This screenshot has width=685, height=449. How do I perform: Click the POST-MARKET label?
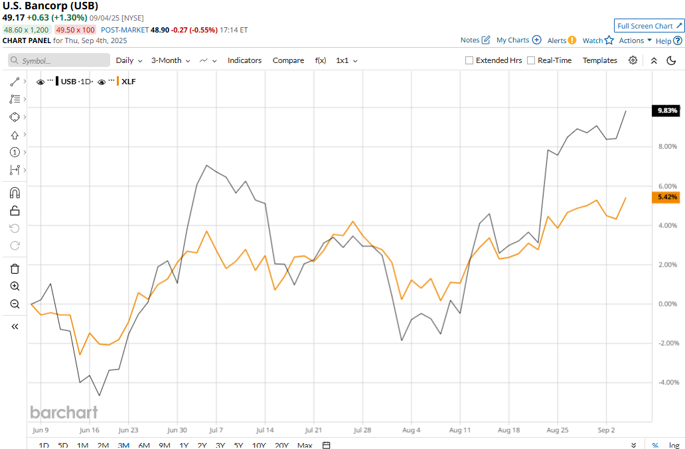tap(125, 30)
